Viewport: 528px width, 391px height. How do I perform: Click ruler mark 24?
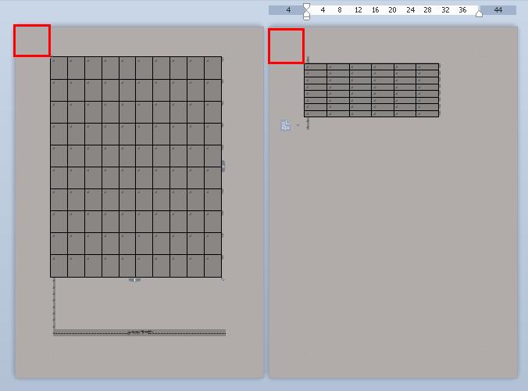coord(411,10)
